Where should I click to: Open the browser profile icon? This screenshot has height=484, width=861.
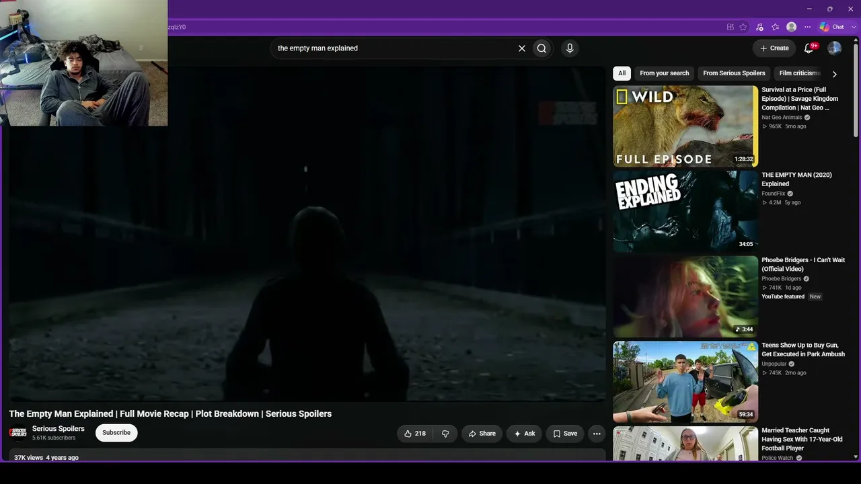(792, 27)
